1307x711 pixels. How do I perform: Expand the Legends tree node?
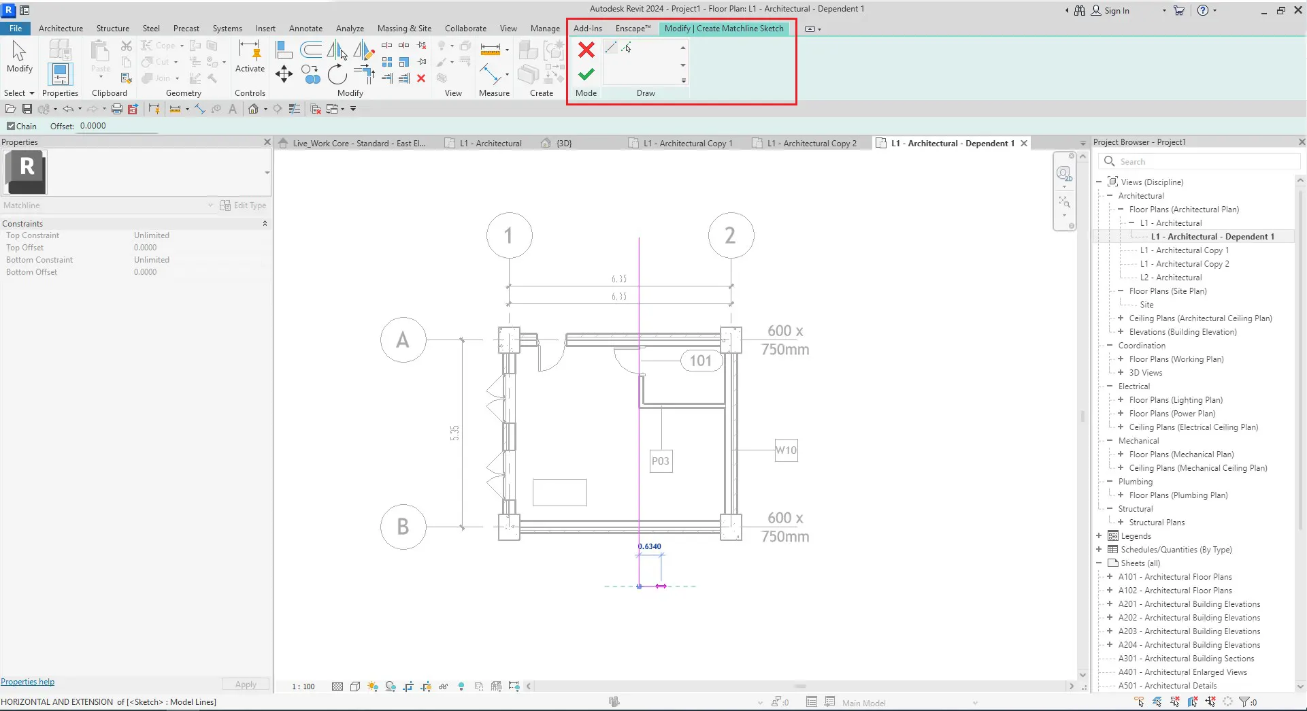1099,536
